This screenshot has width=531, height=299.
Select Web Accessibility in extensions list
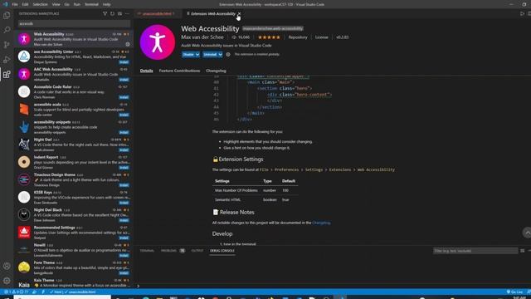coord(74,39)
